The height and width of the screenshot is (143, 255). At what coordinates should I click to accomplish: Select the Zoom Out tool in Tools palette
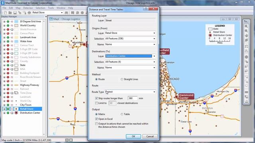click(246, 31)
